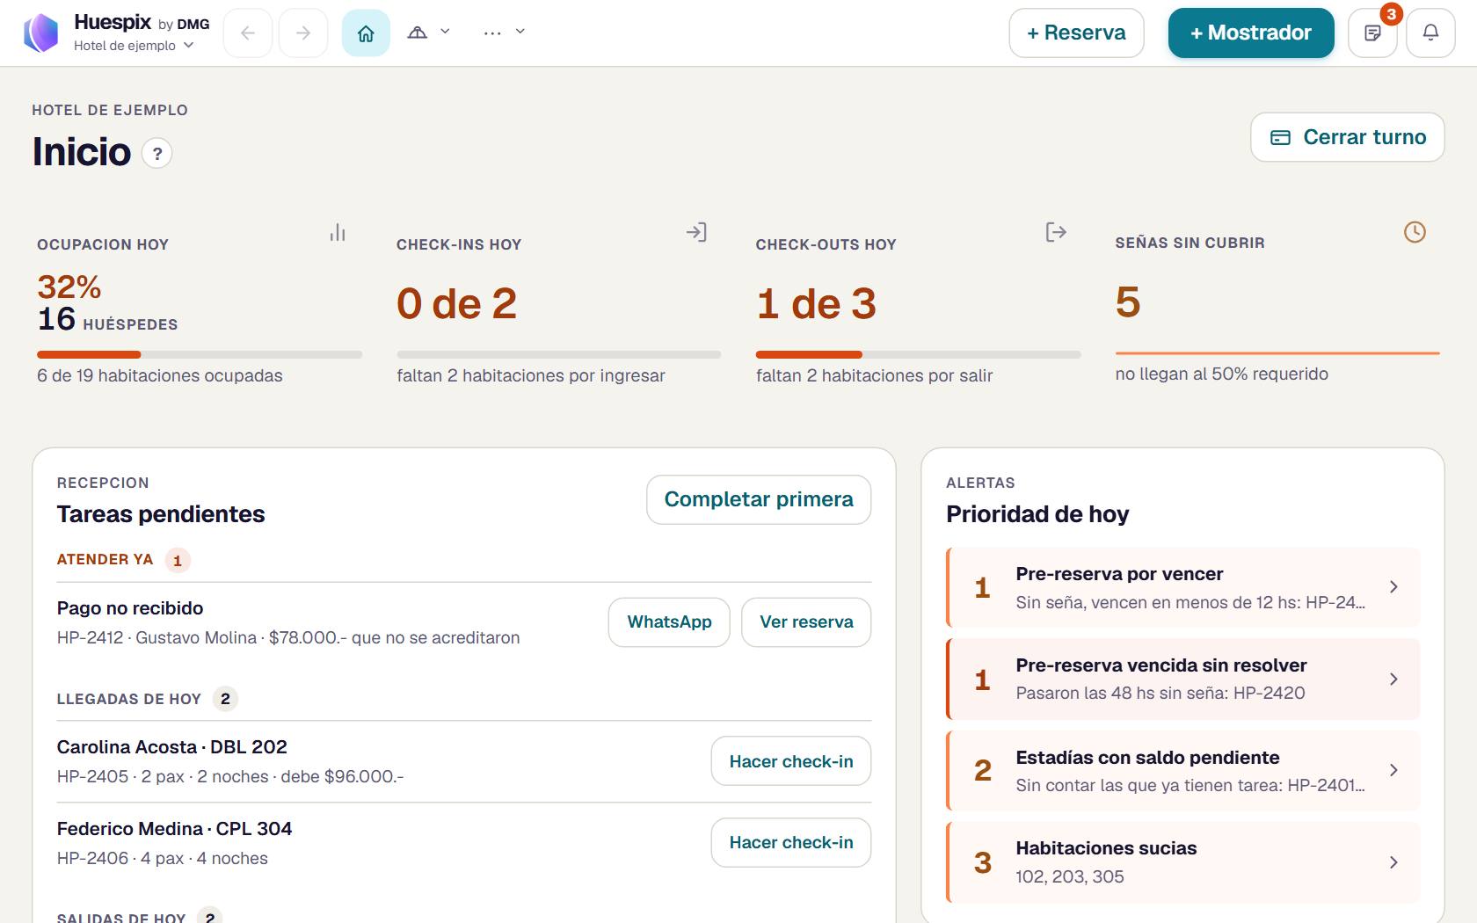Click the + Mostrador button

click(1251, 33)
